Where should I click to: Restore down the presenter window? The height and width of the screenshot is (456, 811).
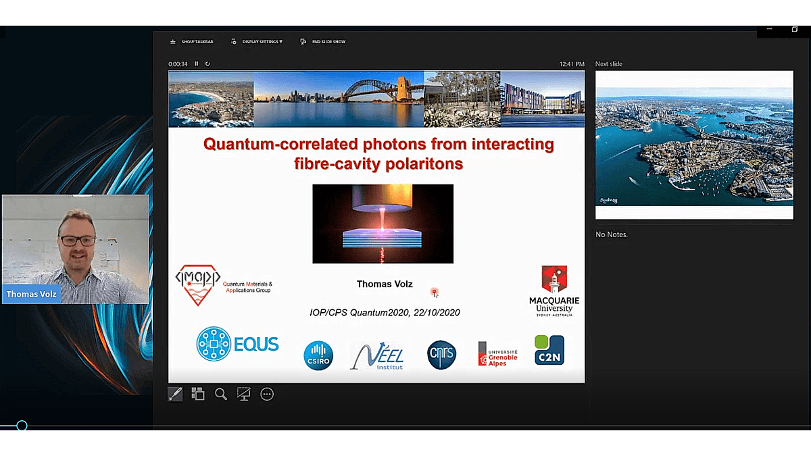[795, 30]
